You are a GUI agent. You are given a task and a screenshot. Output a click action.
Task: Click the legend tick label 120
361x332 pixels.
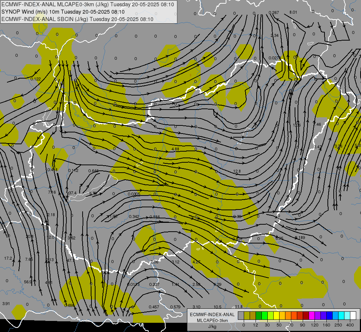(x=315, y=325)
